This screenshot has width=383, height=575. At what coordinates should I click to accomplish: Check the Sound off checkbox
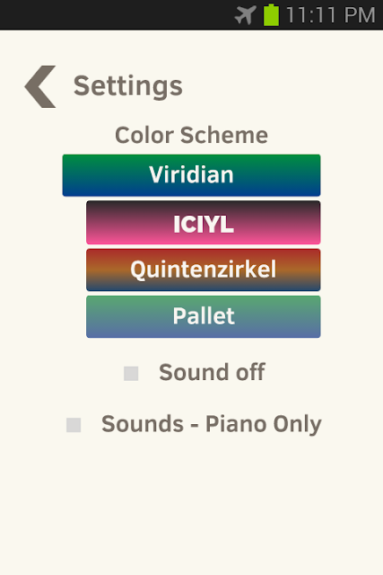point(131,374)
